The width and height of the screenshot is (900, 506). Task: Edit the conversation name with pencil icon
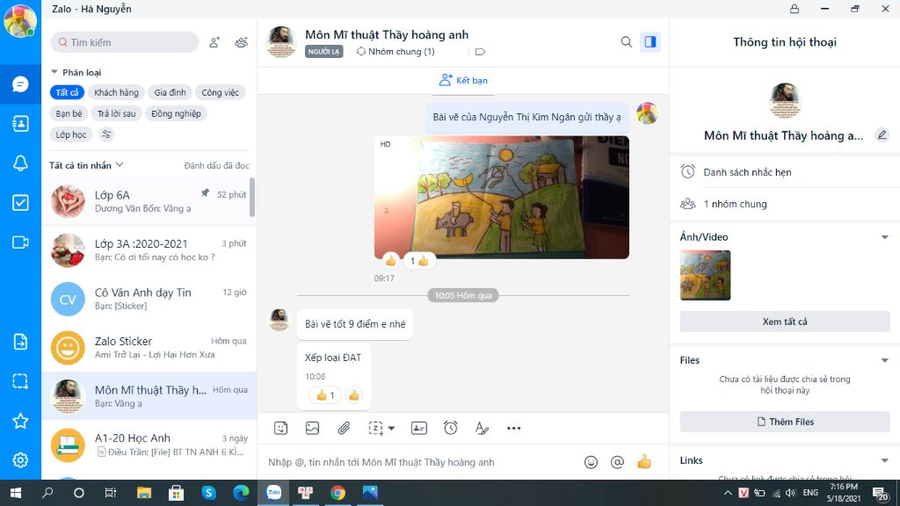(882, 135)
